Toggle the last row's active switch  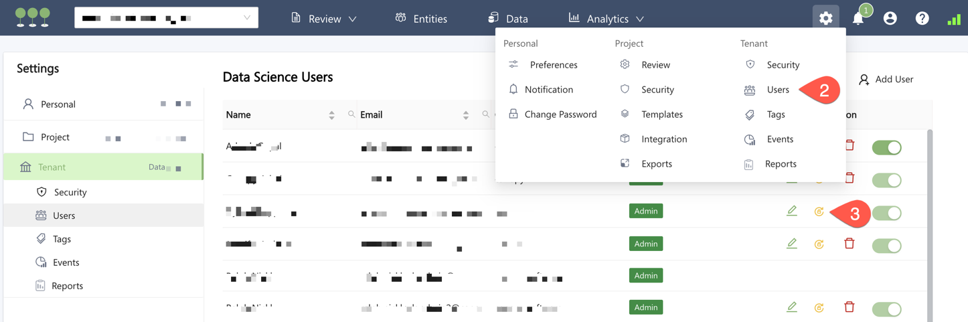pos(886,309)
